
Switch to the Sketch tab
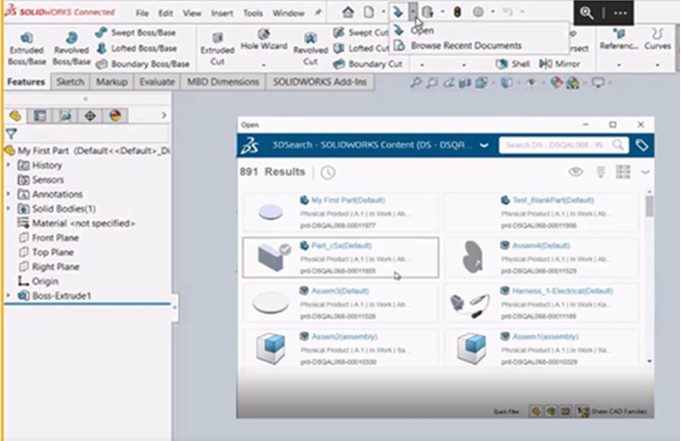70,82
